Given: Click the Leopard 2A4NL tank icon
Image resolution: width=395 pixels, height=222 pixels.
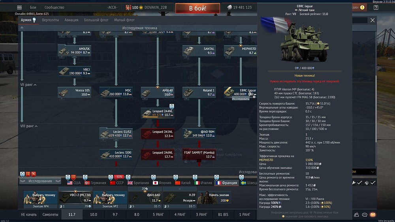Looking at the screenshot, I should pyautogui.click(x=148, y=112).
